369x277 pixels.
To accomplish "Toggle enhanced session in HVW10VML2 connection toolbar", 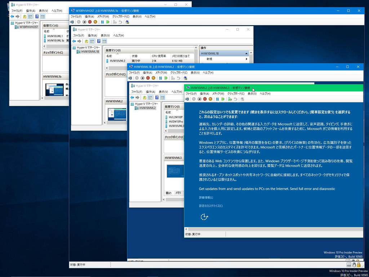I will click(186, 78).
